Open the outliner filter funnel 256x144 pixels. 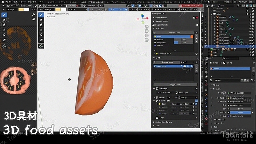pyautogui.click(x=238, y=6)
